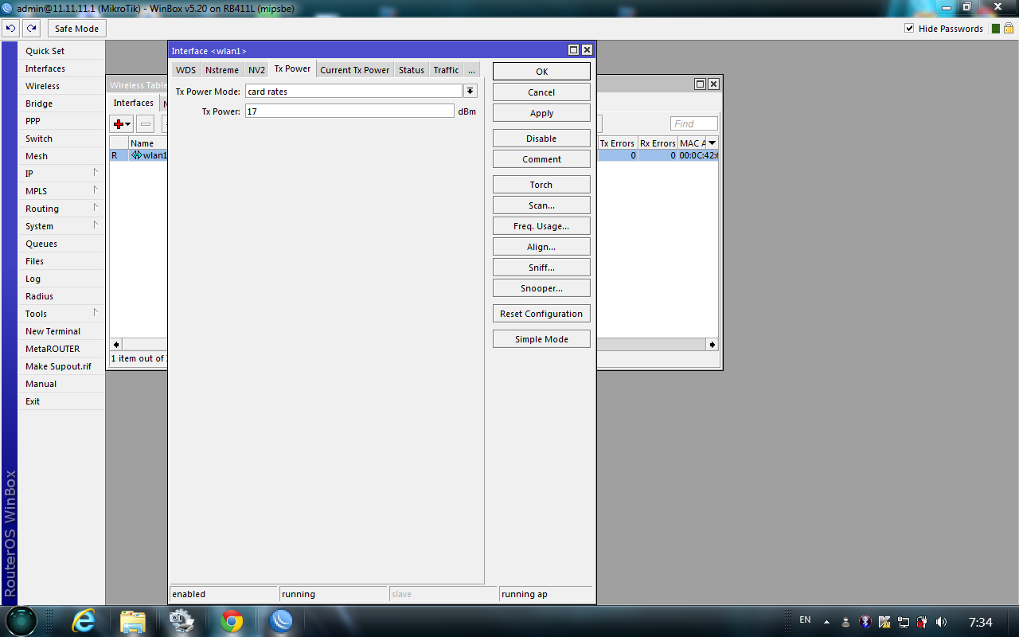Click the Simple Mode button
The width and height of the screenshot is (1019, 637).
[541, 339]
